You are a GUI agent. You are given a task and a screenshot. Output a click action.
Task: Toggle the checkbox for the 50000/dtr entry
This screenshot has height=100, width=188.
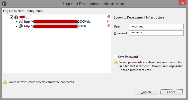pos(16,22)
